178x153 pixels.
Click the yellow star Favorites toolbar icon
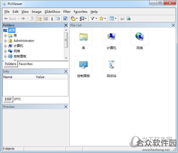(101, 18)
